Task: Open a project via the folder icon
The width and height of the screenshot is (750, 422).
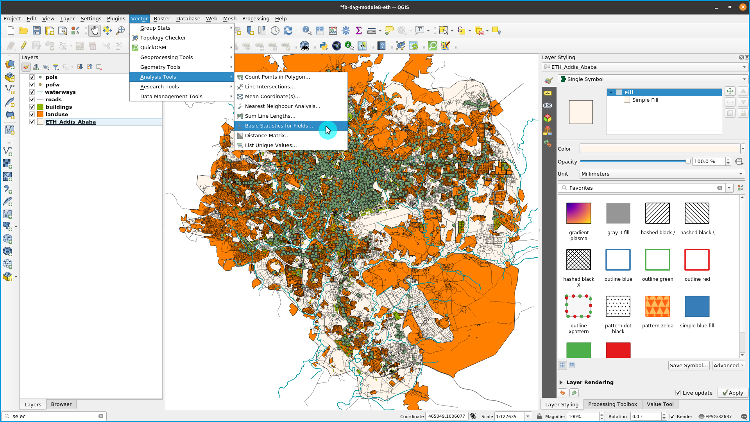Action: point(23,31)
